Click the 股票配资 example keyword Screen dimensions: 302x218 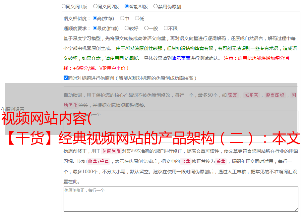[x=275, y=95]
